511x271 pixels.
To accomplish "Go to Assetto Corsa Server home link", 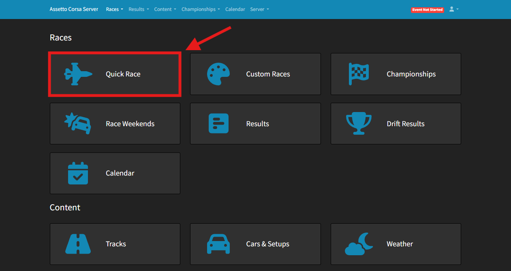I will pos(74,9).
